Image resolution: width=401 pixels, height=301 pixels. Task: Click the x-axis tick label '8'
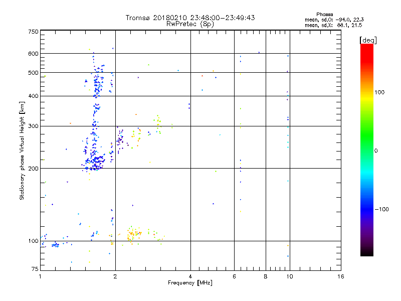pos(266,276)
